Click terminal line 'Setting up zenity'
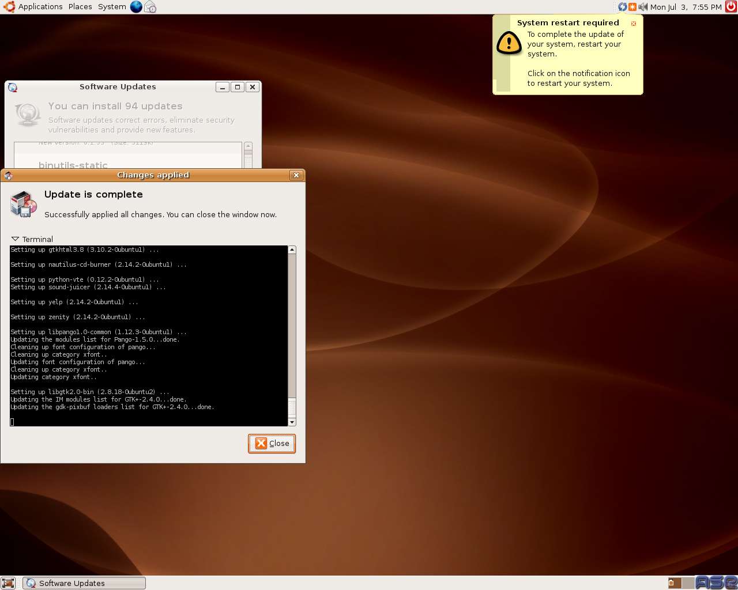Screen dimensions: 738x590 tap(78, 317)
